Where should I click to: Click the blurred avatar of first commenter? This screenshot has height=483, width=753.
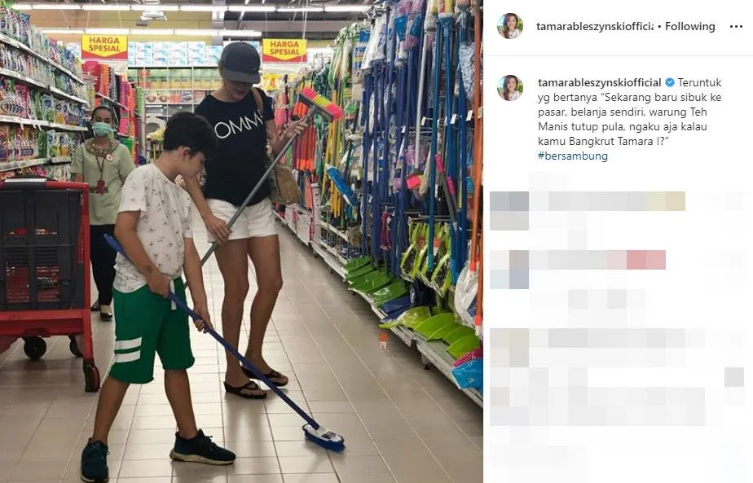pos(509,210)
